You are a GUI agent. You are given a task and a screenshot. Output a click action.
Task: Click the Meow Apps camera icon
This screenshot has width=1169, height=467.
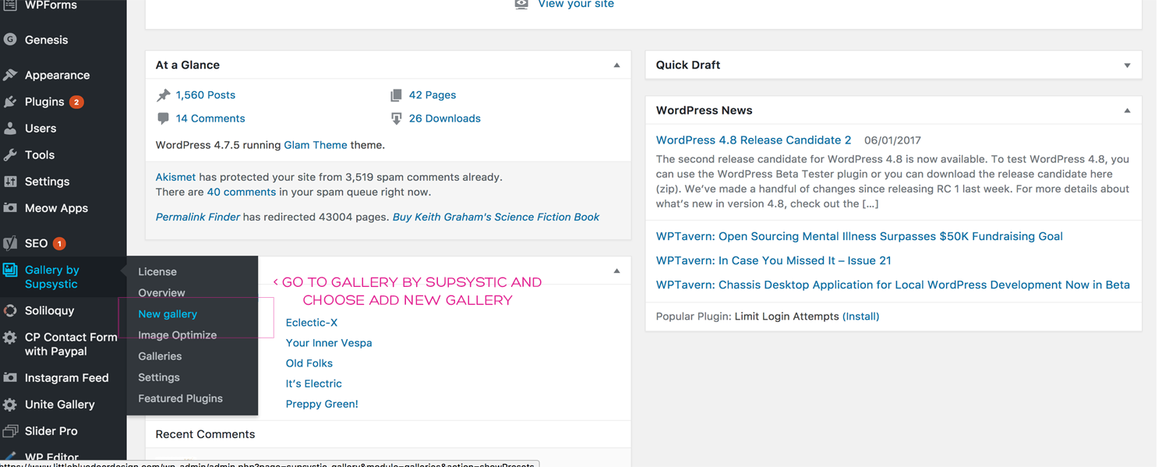pos(10,208)
